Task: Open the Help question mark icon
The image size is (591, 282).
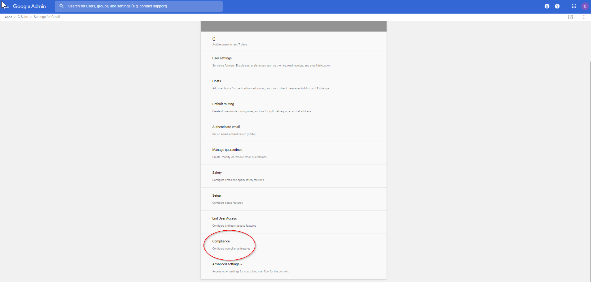Action: pyautogui.click(x=557, y=6)
